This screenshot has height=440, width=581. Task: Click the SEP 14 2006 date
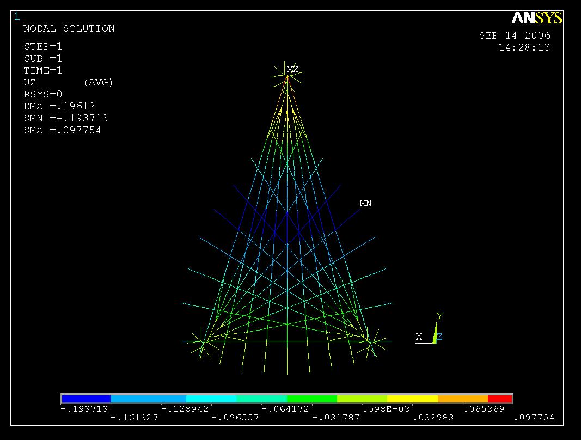pos(515,35)
